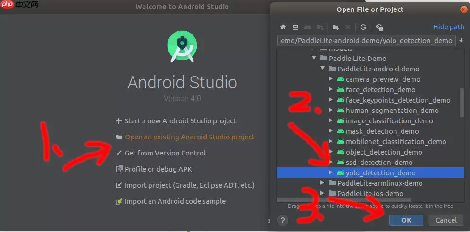Click the file path input field
Viewport: 470px width, 232px height.
pyautogui.click(x=366, y=41)
